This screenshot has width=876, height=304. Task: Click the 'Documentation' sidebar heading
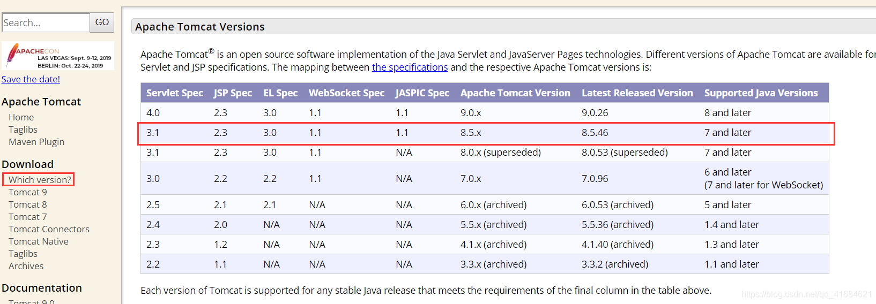pyautogui.click(x=42, y=288)
